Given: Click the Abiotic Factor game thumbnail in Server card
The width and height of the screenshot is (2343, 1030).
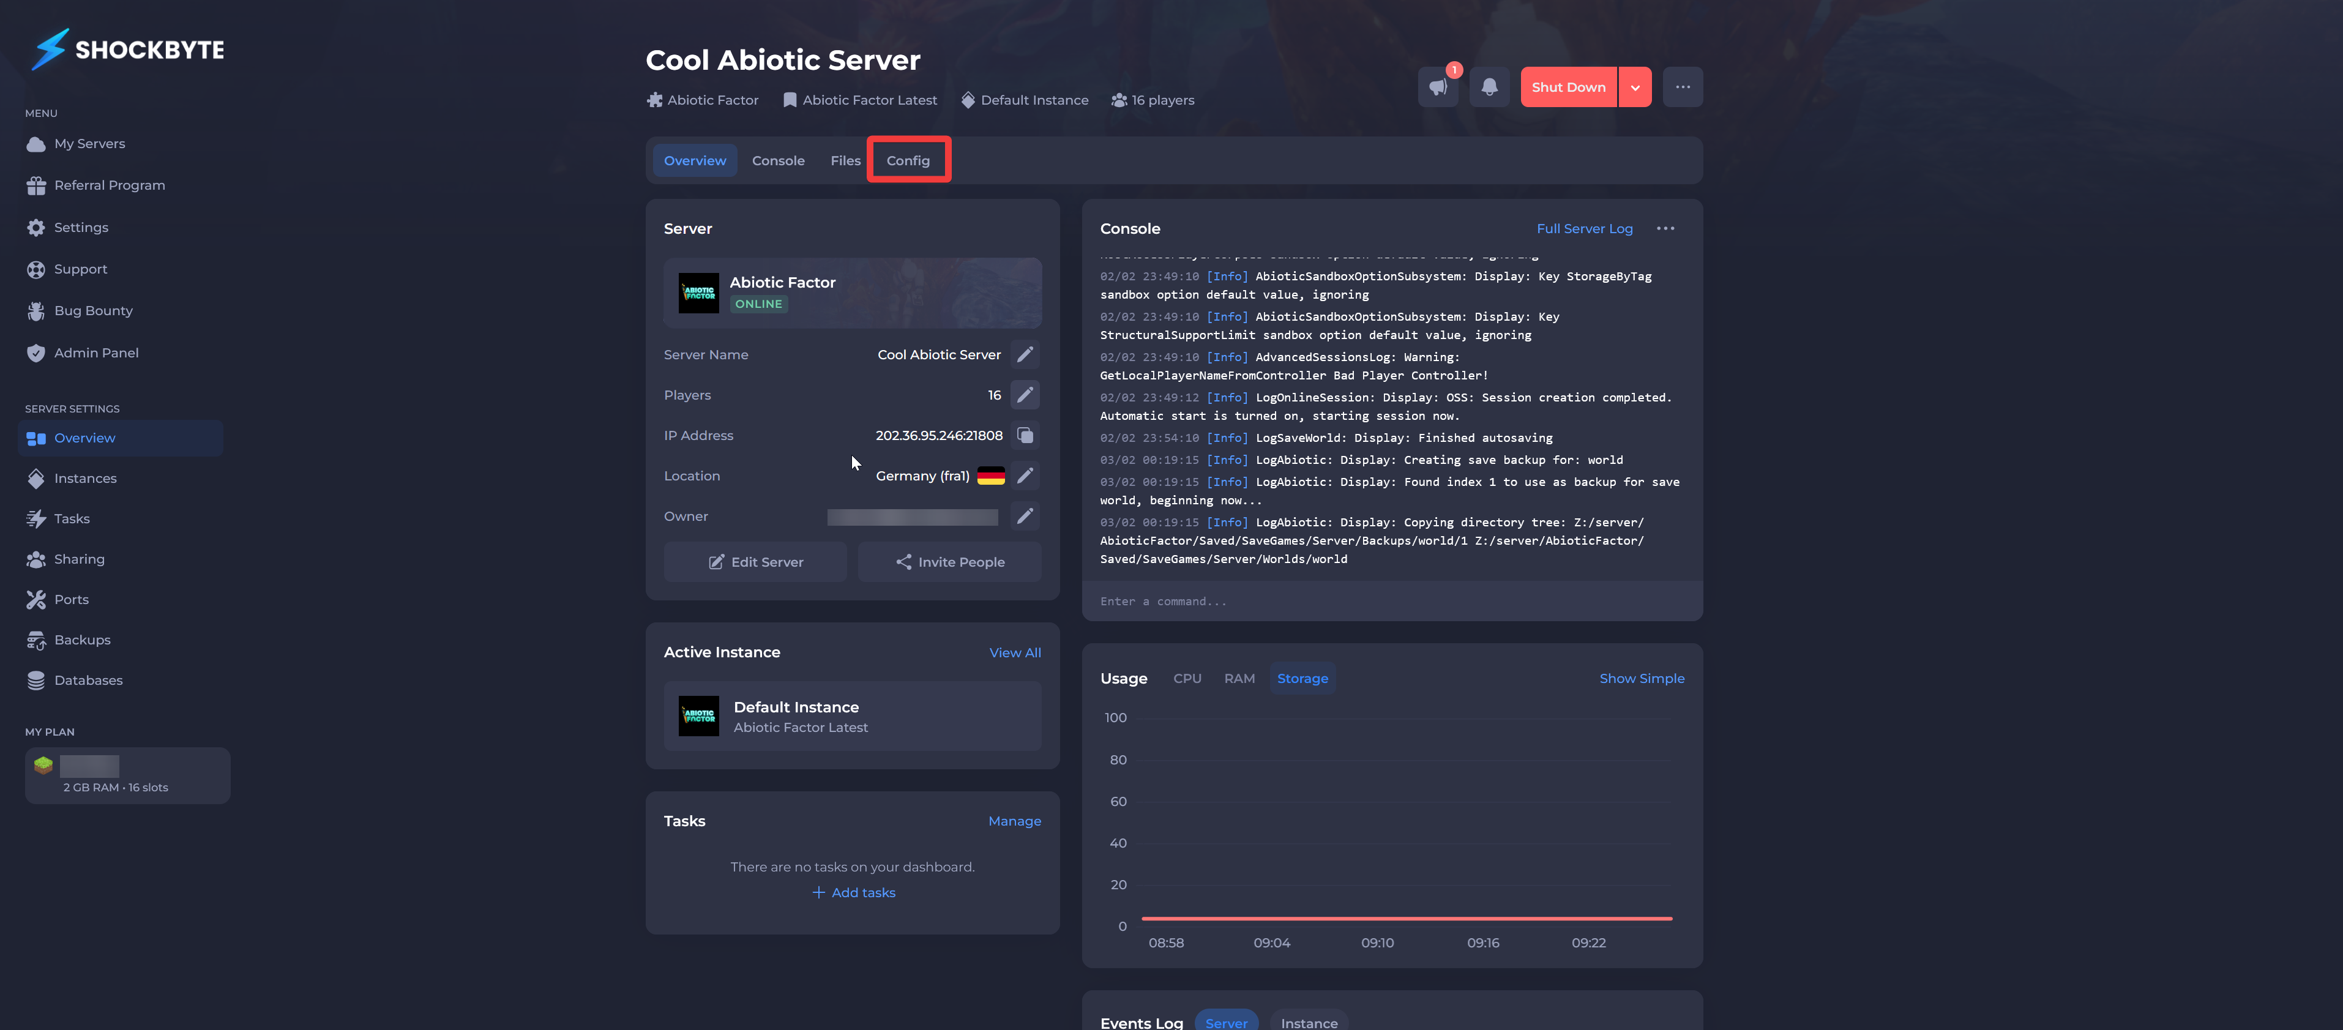Looking at the screenshot, I should click(698, 293).
